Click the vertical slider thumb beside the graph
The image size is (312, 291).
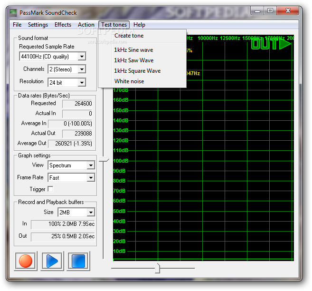tap(104, 159)
